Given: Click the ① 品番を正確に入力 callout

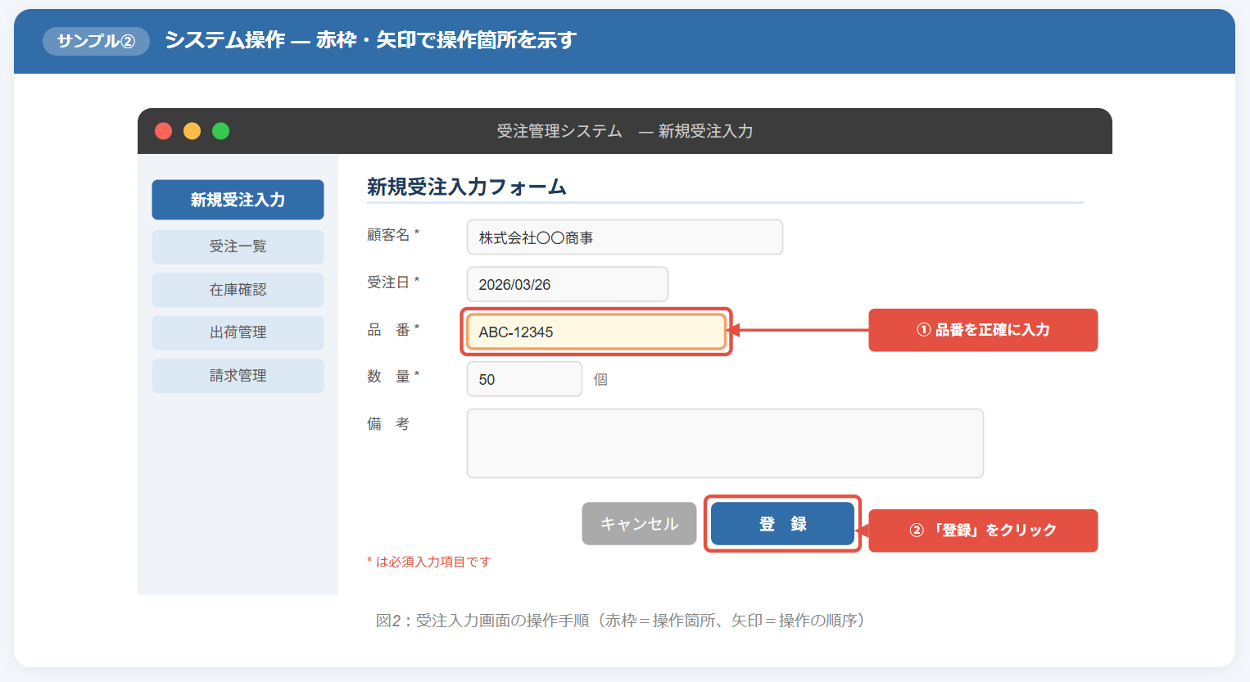Looking at the screenshot, I should [x=982, y=330].
